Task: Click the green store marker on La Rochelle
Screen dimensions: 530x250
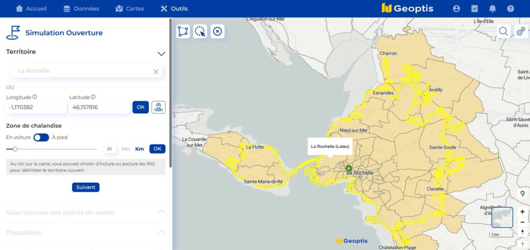Action: [349, 168]
